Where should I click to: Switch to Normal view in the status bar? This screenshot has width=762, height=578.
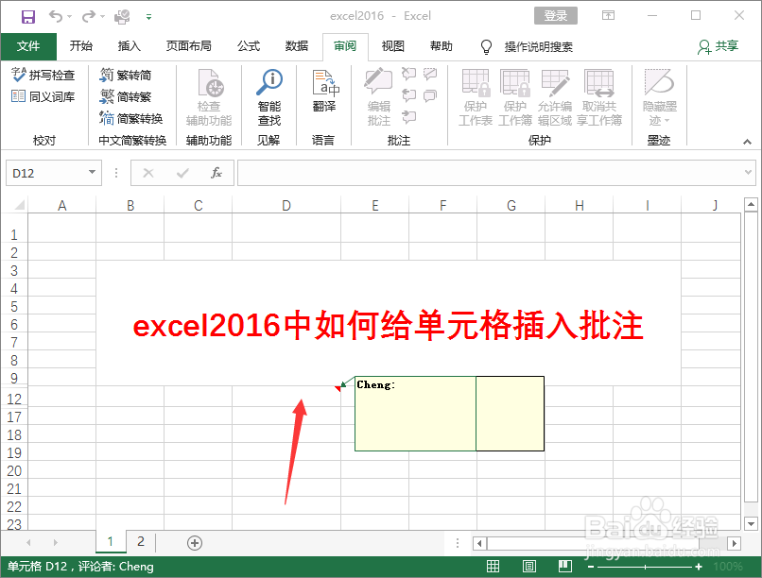(x=493, y=565)
